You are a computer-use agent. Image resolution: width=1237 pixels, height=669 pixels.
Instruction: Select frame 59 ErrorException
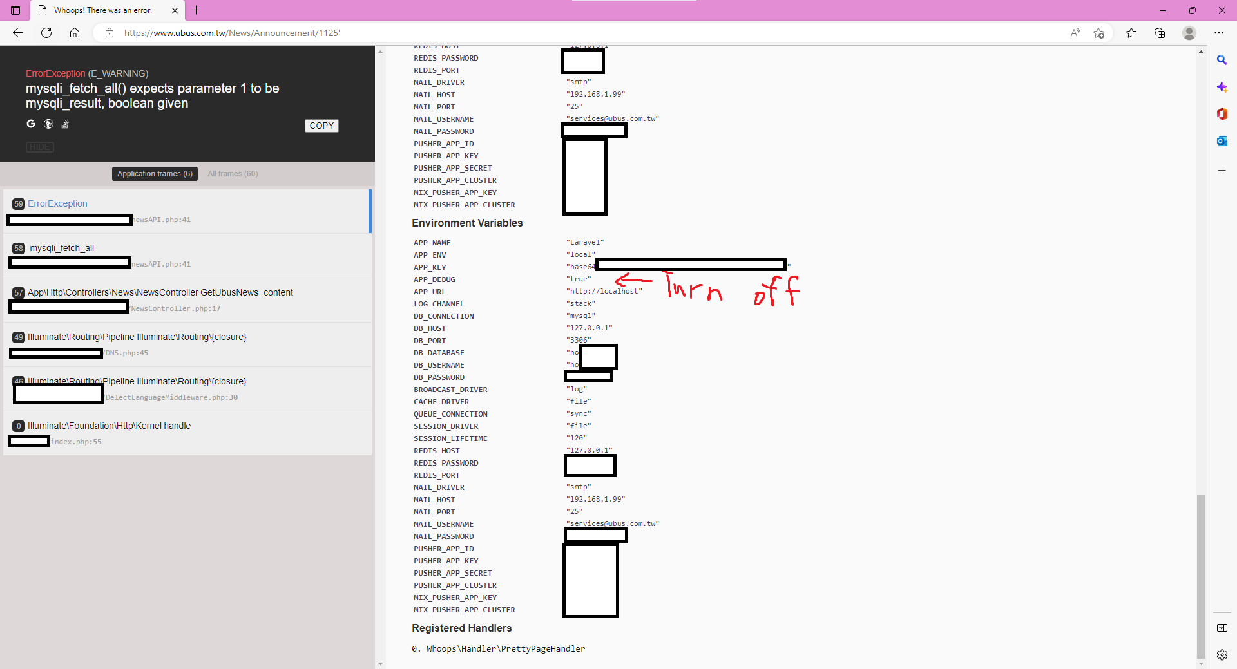tap(187, 211)
